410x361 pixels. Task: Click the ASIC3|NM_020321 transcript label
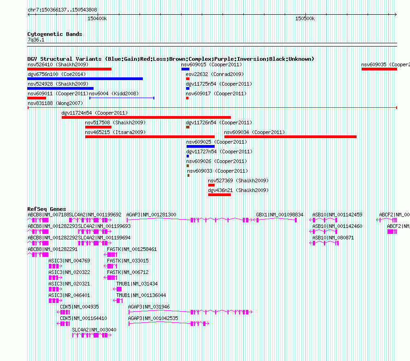tap(69, 284)
